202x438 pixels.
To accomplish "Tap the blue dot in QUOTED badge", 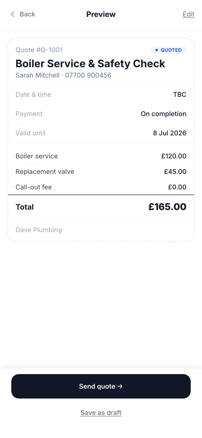I will click(157, 50).
